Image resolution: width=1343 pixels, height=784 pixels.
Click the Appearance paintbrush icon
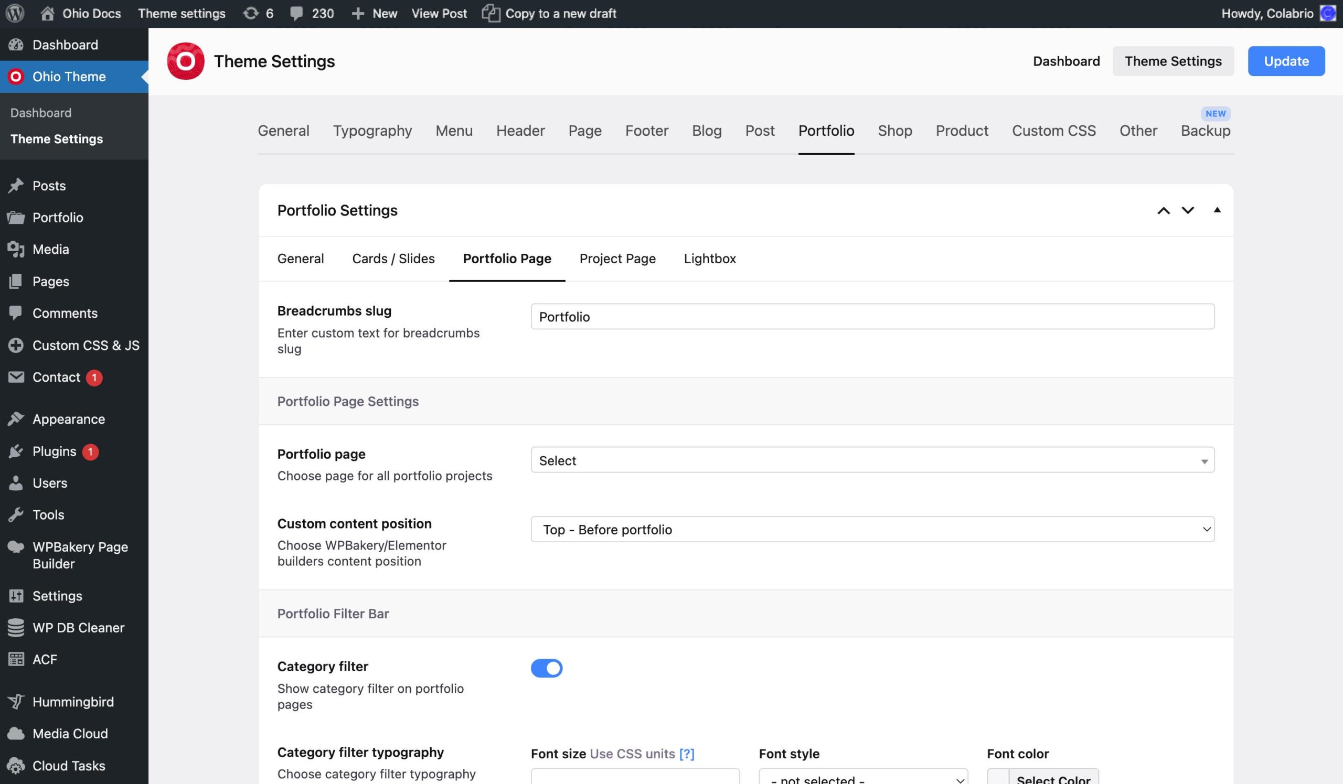click(16, 419)
